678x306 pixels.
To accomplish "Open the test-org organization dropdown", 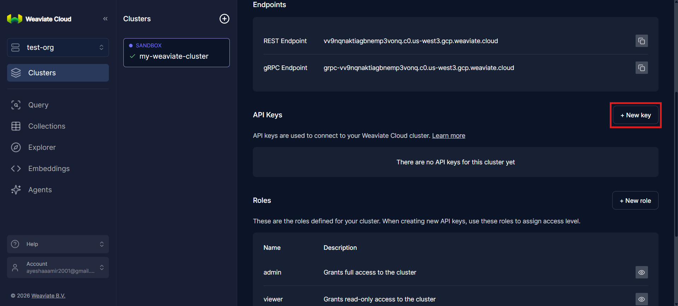I will [x=58, y=47].
